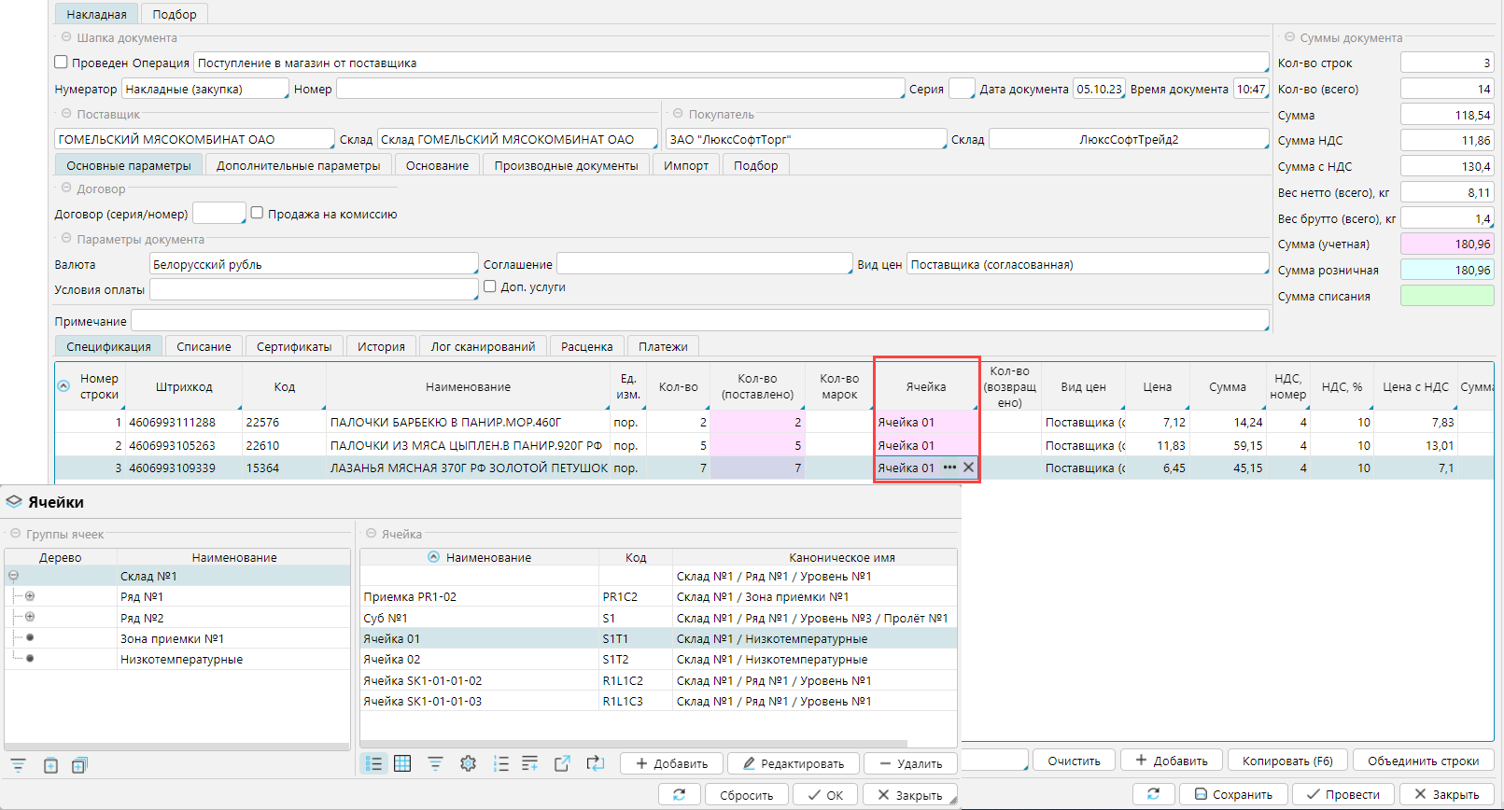This screenshot has width=1504, height=810.
Task: Select the Ячейка 02 row in the cells list
Action: tap(658, 659)
